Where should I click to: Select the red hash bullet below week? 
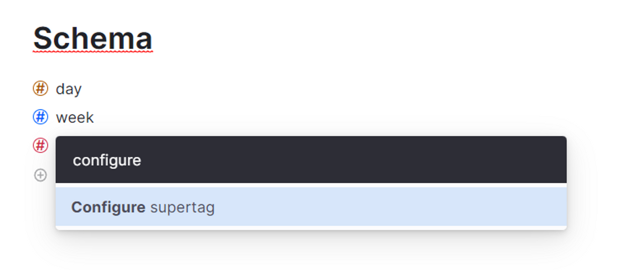(41, 146)
